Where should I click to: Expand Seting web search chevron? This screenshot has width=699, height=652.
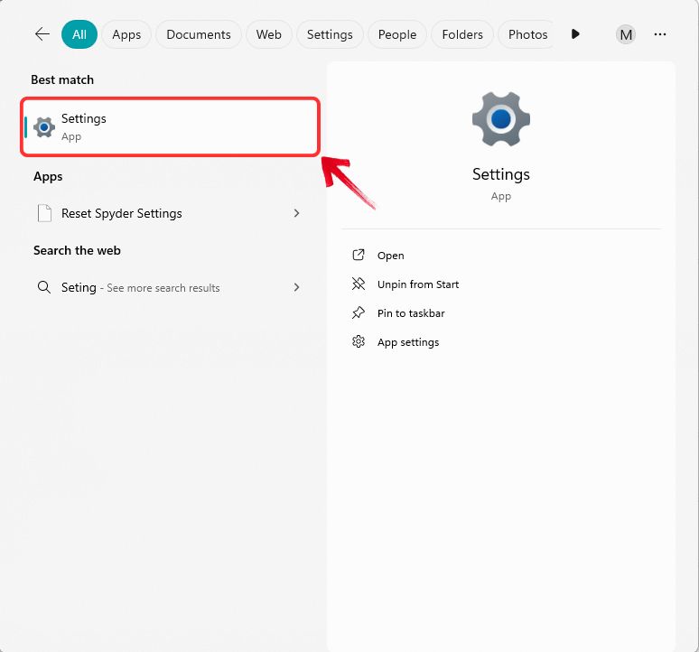[296, 287]
